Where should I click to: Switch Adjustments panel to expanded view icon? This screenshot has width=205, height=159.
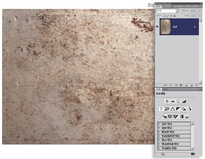(x=163, y=154)
